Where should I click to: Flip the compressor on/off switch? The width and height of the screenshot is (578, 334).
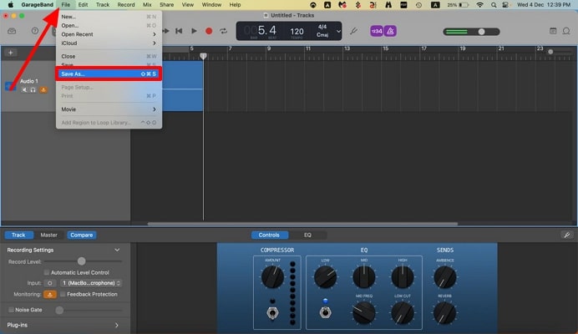pyautogui.click(x=272, y=313)
